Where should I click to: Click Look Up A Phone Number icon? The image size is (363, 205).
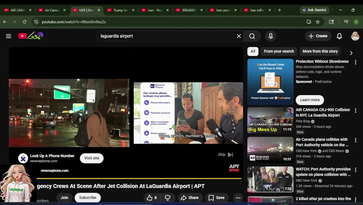23,158
